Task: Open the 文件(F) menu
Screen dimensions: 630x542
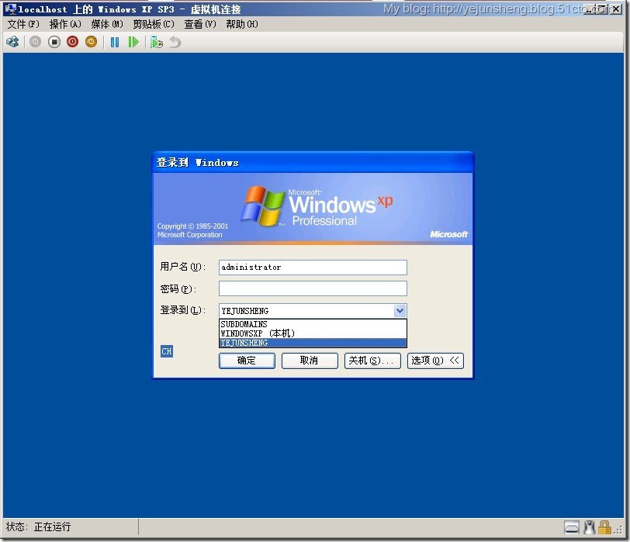Action: [24, 25]
